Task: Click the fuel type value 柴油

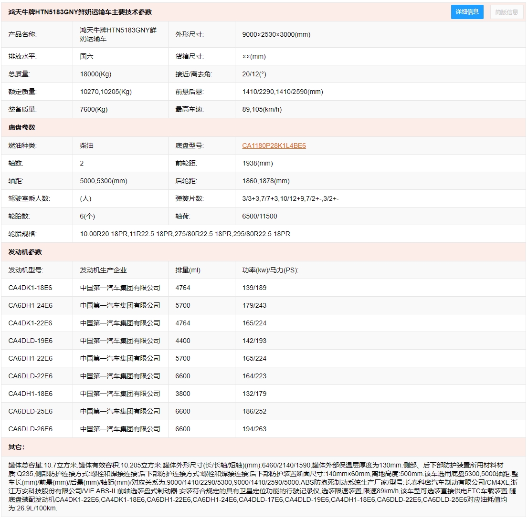Action: (86, 146)
